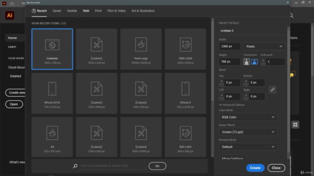Increase Bottom bleed with up arrow
The width and height of the screenshot is (314, 176).
tap(246, 81)
